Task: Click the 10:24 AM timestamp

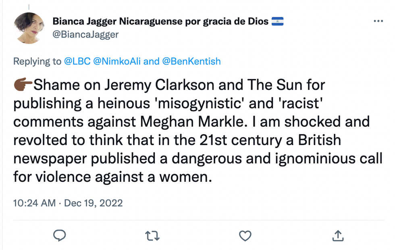Action: click(34, 202)
